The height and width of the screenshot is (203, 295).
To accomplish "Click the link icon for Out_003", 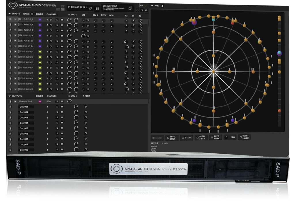I will pyautogui.click(x=10, y=118).
